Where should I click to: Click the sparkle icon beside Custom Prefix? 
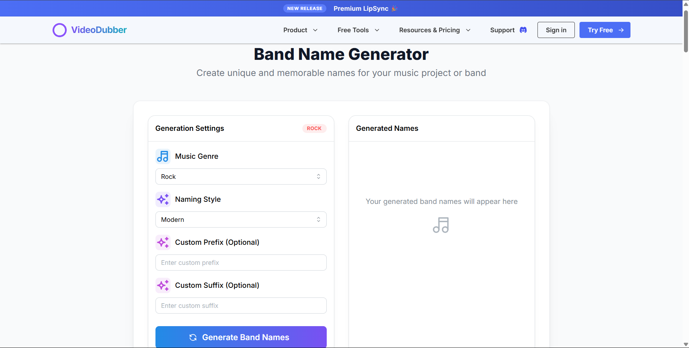tap(163, 242)
